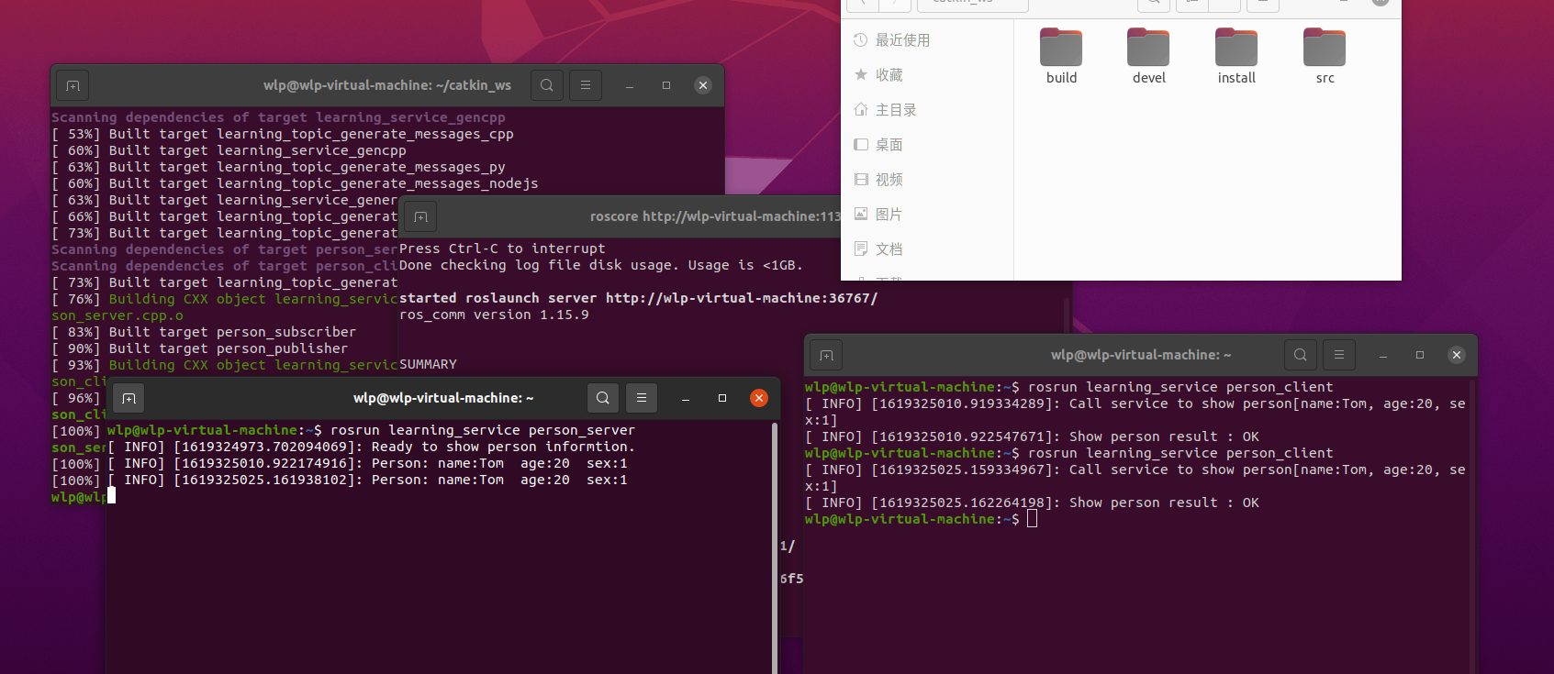1554x674 pixels.
Task: Click the devel folder icon
Action: [1148, 48]
